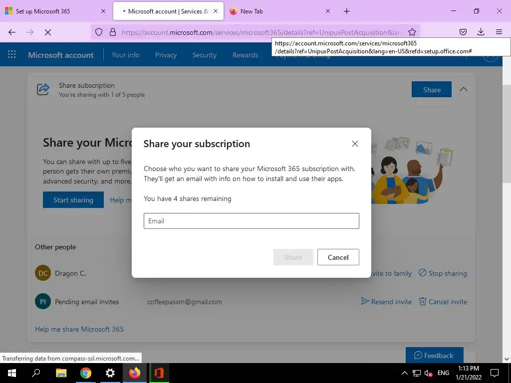Collapse the Share subscription section chevron

click(x=464, y=89)
